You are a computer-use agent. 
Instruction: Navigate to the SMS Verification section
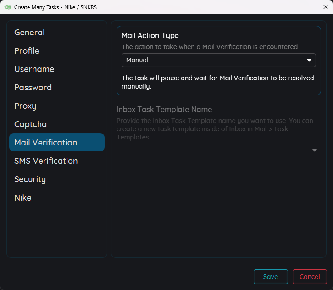[x=46, y=161]
